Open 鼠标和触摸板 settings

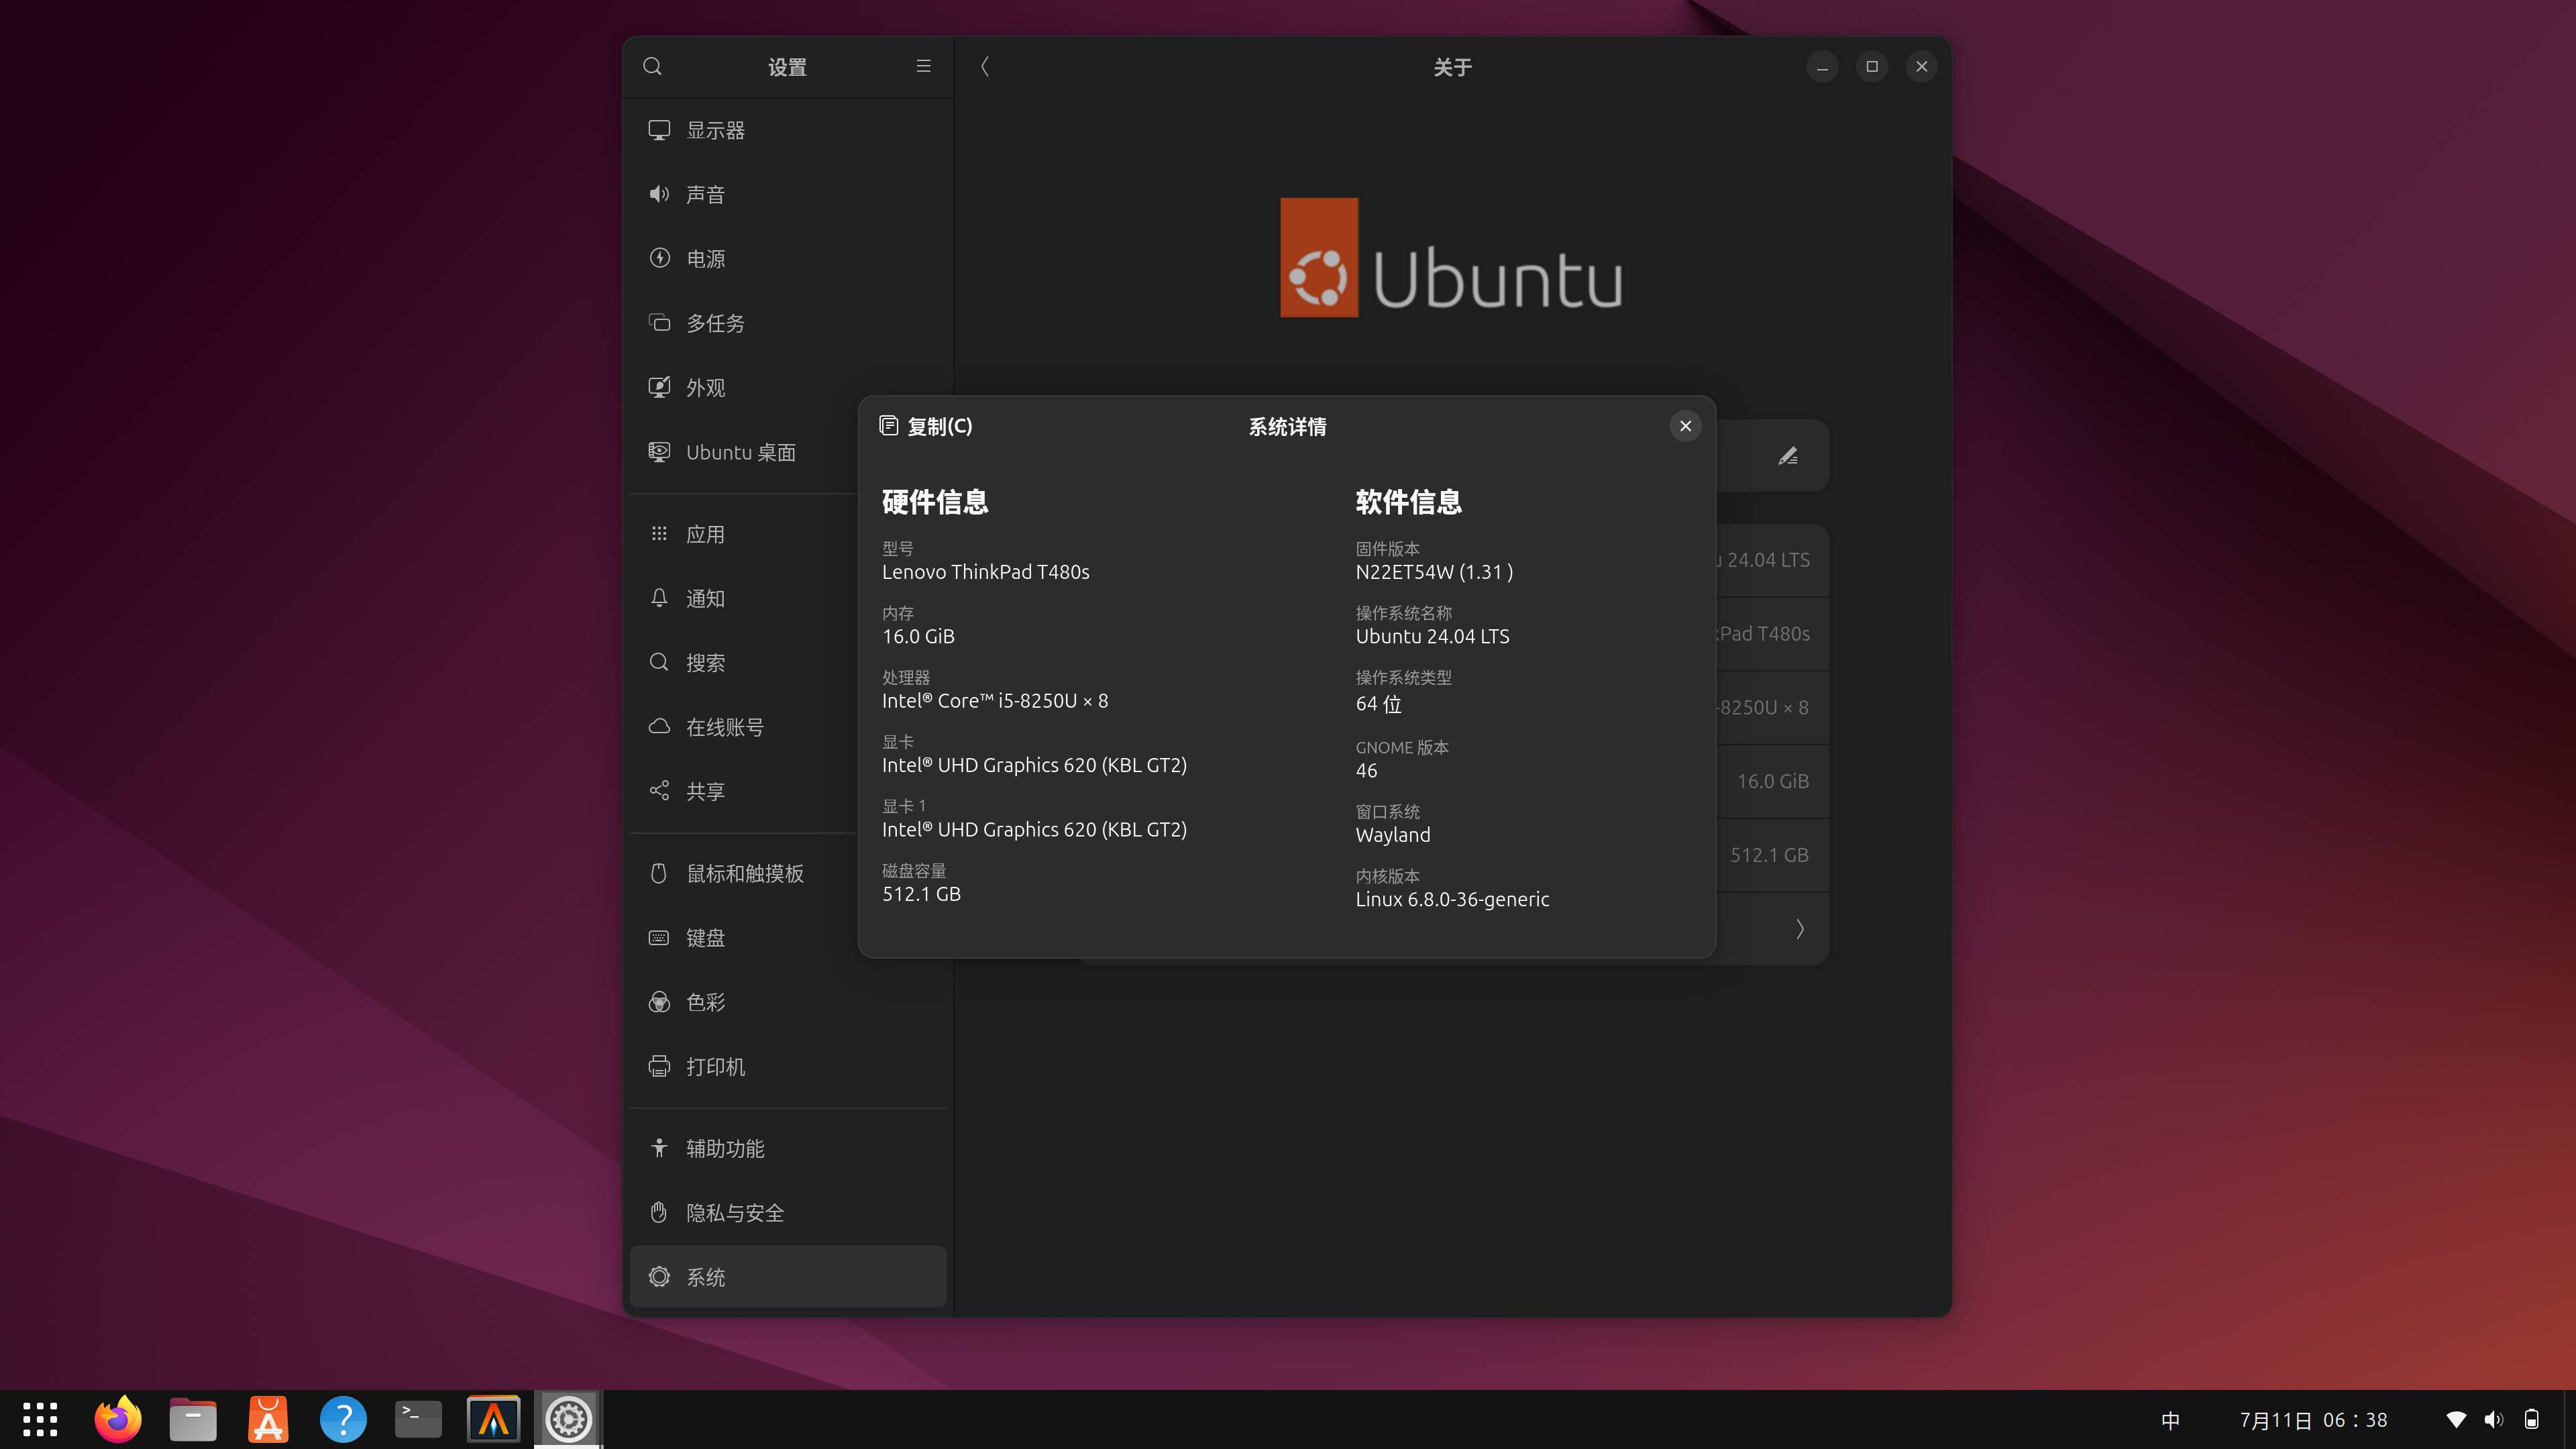point(743,873)
